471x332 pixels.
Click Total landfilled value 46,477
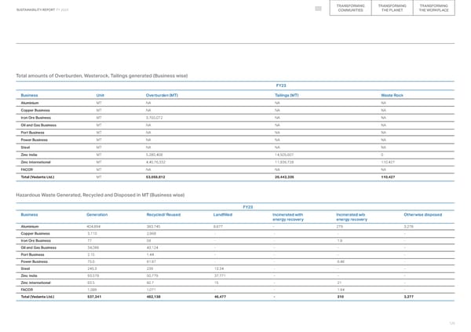point(220,297)
